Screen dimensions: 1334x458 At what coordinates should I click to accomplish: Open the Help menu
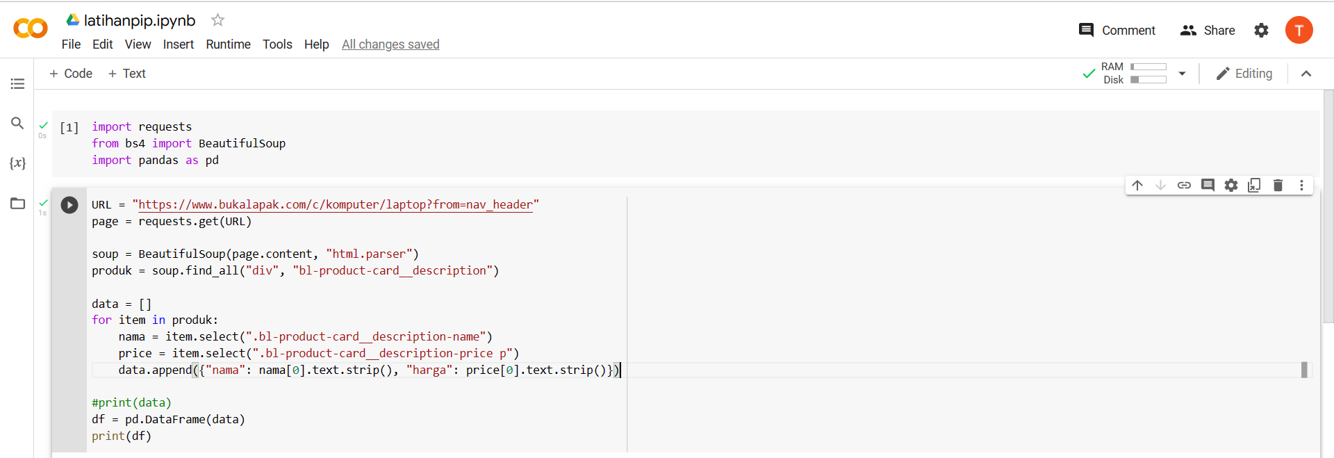[x=316, y=44]
